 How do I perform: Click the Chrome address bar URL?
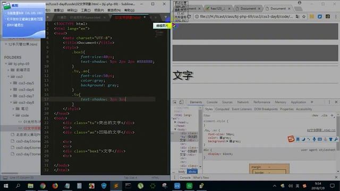[x=246, y=16]
